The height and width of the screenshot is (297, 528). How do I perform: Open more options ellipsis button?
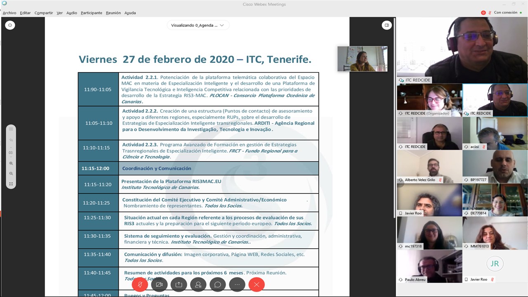[237, 284]
